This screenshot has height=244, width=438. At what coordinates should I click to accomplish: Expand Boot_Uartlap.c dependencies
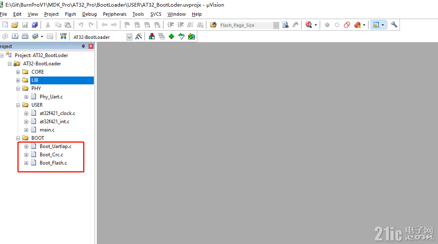pyautogui.click(x=26, y=146)
